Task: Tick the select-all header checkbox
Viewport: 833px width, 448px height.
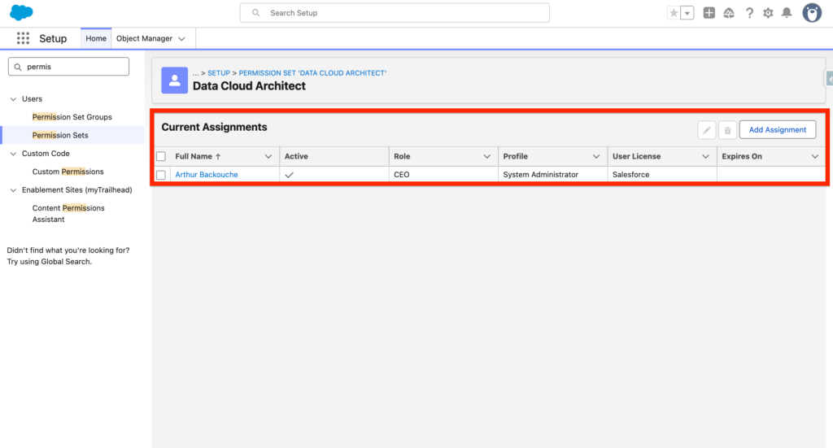Action: pyautogui.click(x=161, y=156)
